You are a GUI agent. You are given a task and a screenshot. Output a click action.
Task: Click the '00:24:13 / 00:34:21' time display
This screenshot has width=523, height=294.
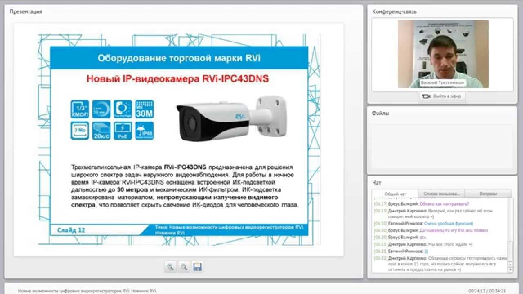pos(487,291)
